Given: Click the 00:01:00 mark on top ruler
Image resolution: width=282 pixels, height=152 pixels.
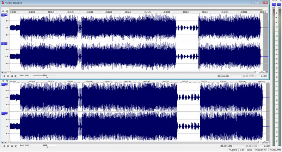Looking at the screenshot, I should (90, 12).
